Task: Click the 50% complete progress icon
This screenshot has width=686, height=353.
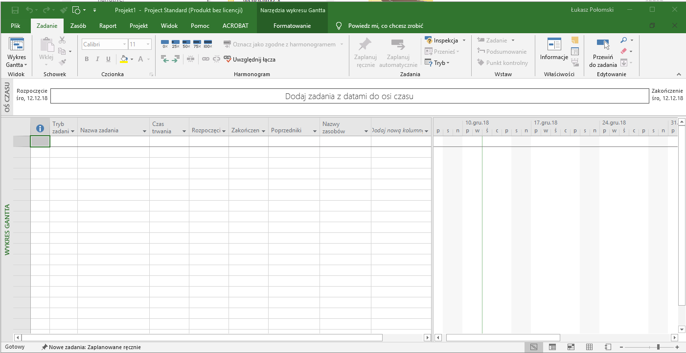Action: click(x=186, y=44)
